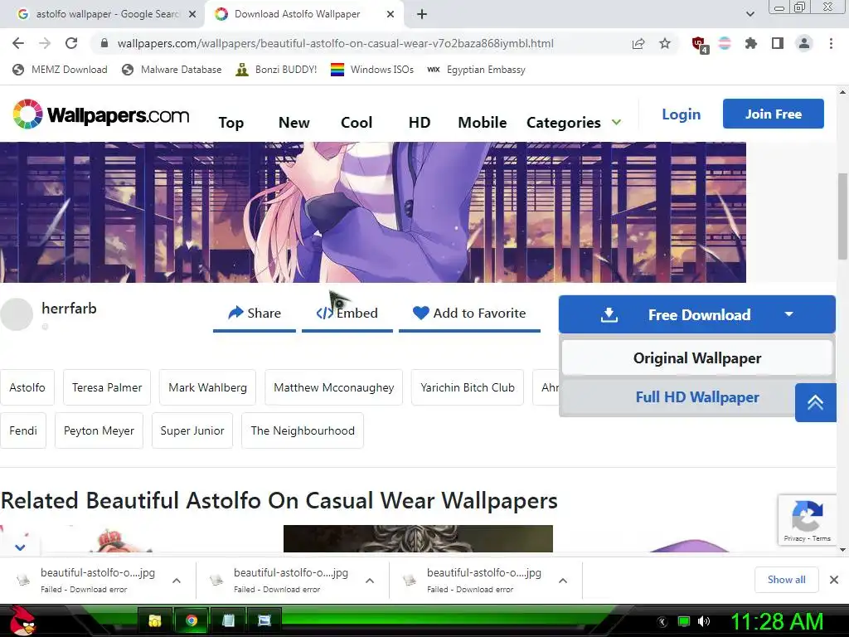849x637 pixels.
Task: Open the tab search chevron
Action: point(750,14)
